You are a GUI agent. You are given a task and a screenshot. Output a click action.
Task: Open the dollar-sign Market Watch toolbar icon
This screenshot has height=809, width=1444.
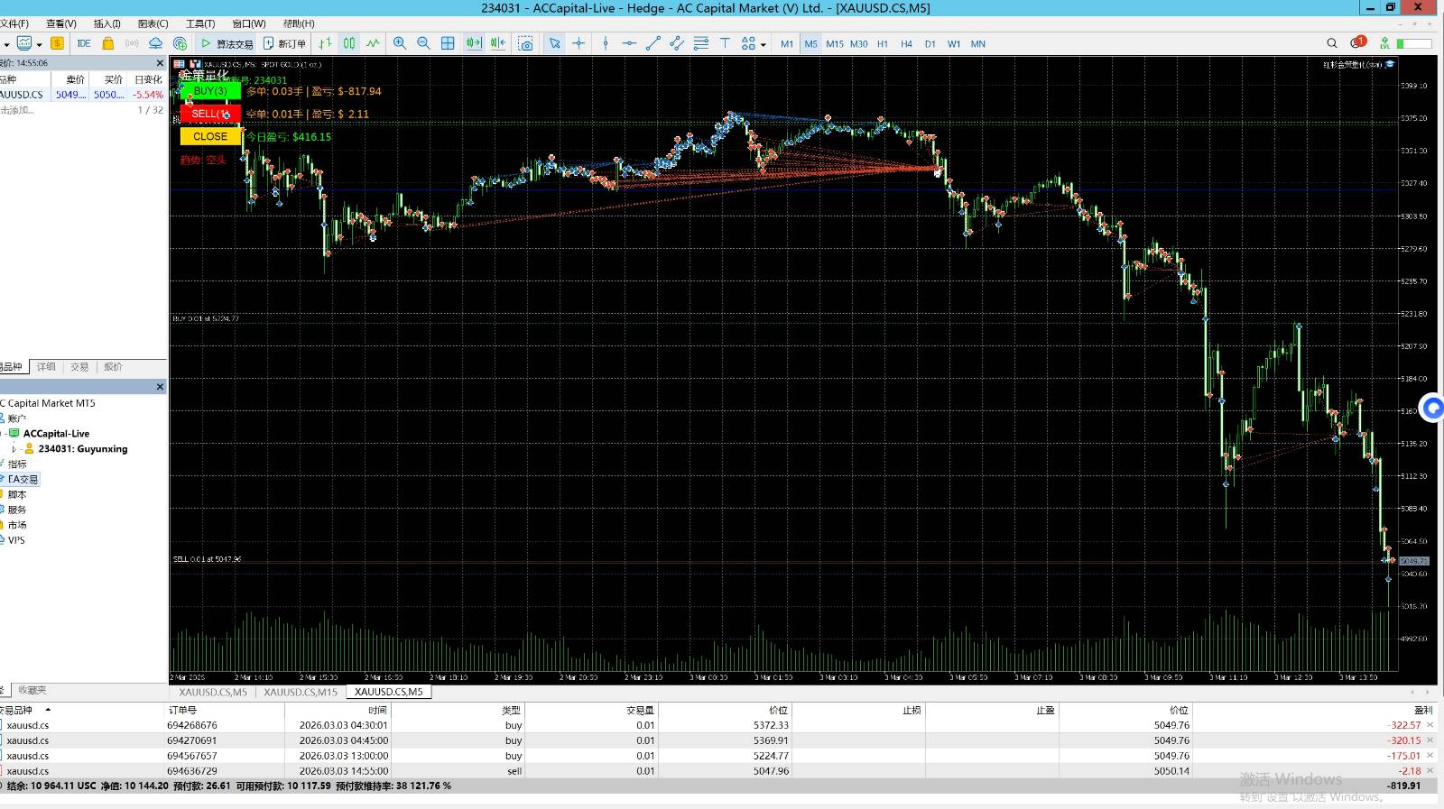coord(57,43)
